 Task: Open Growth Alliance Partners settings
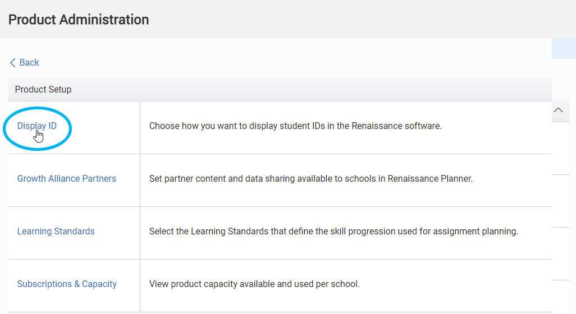66,179
